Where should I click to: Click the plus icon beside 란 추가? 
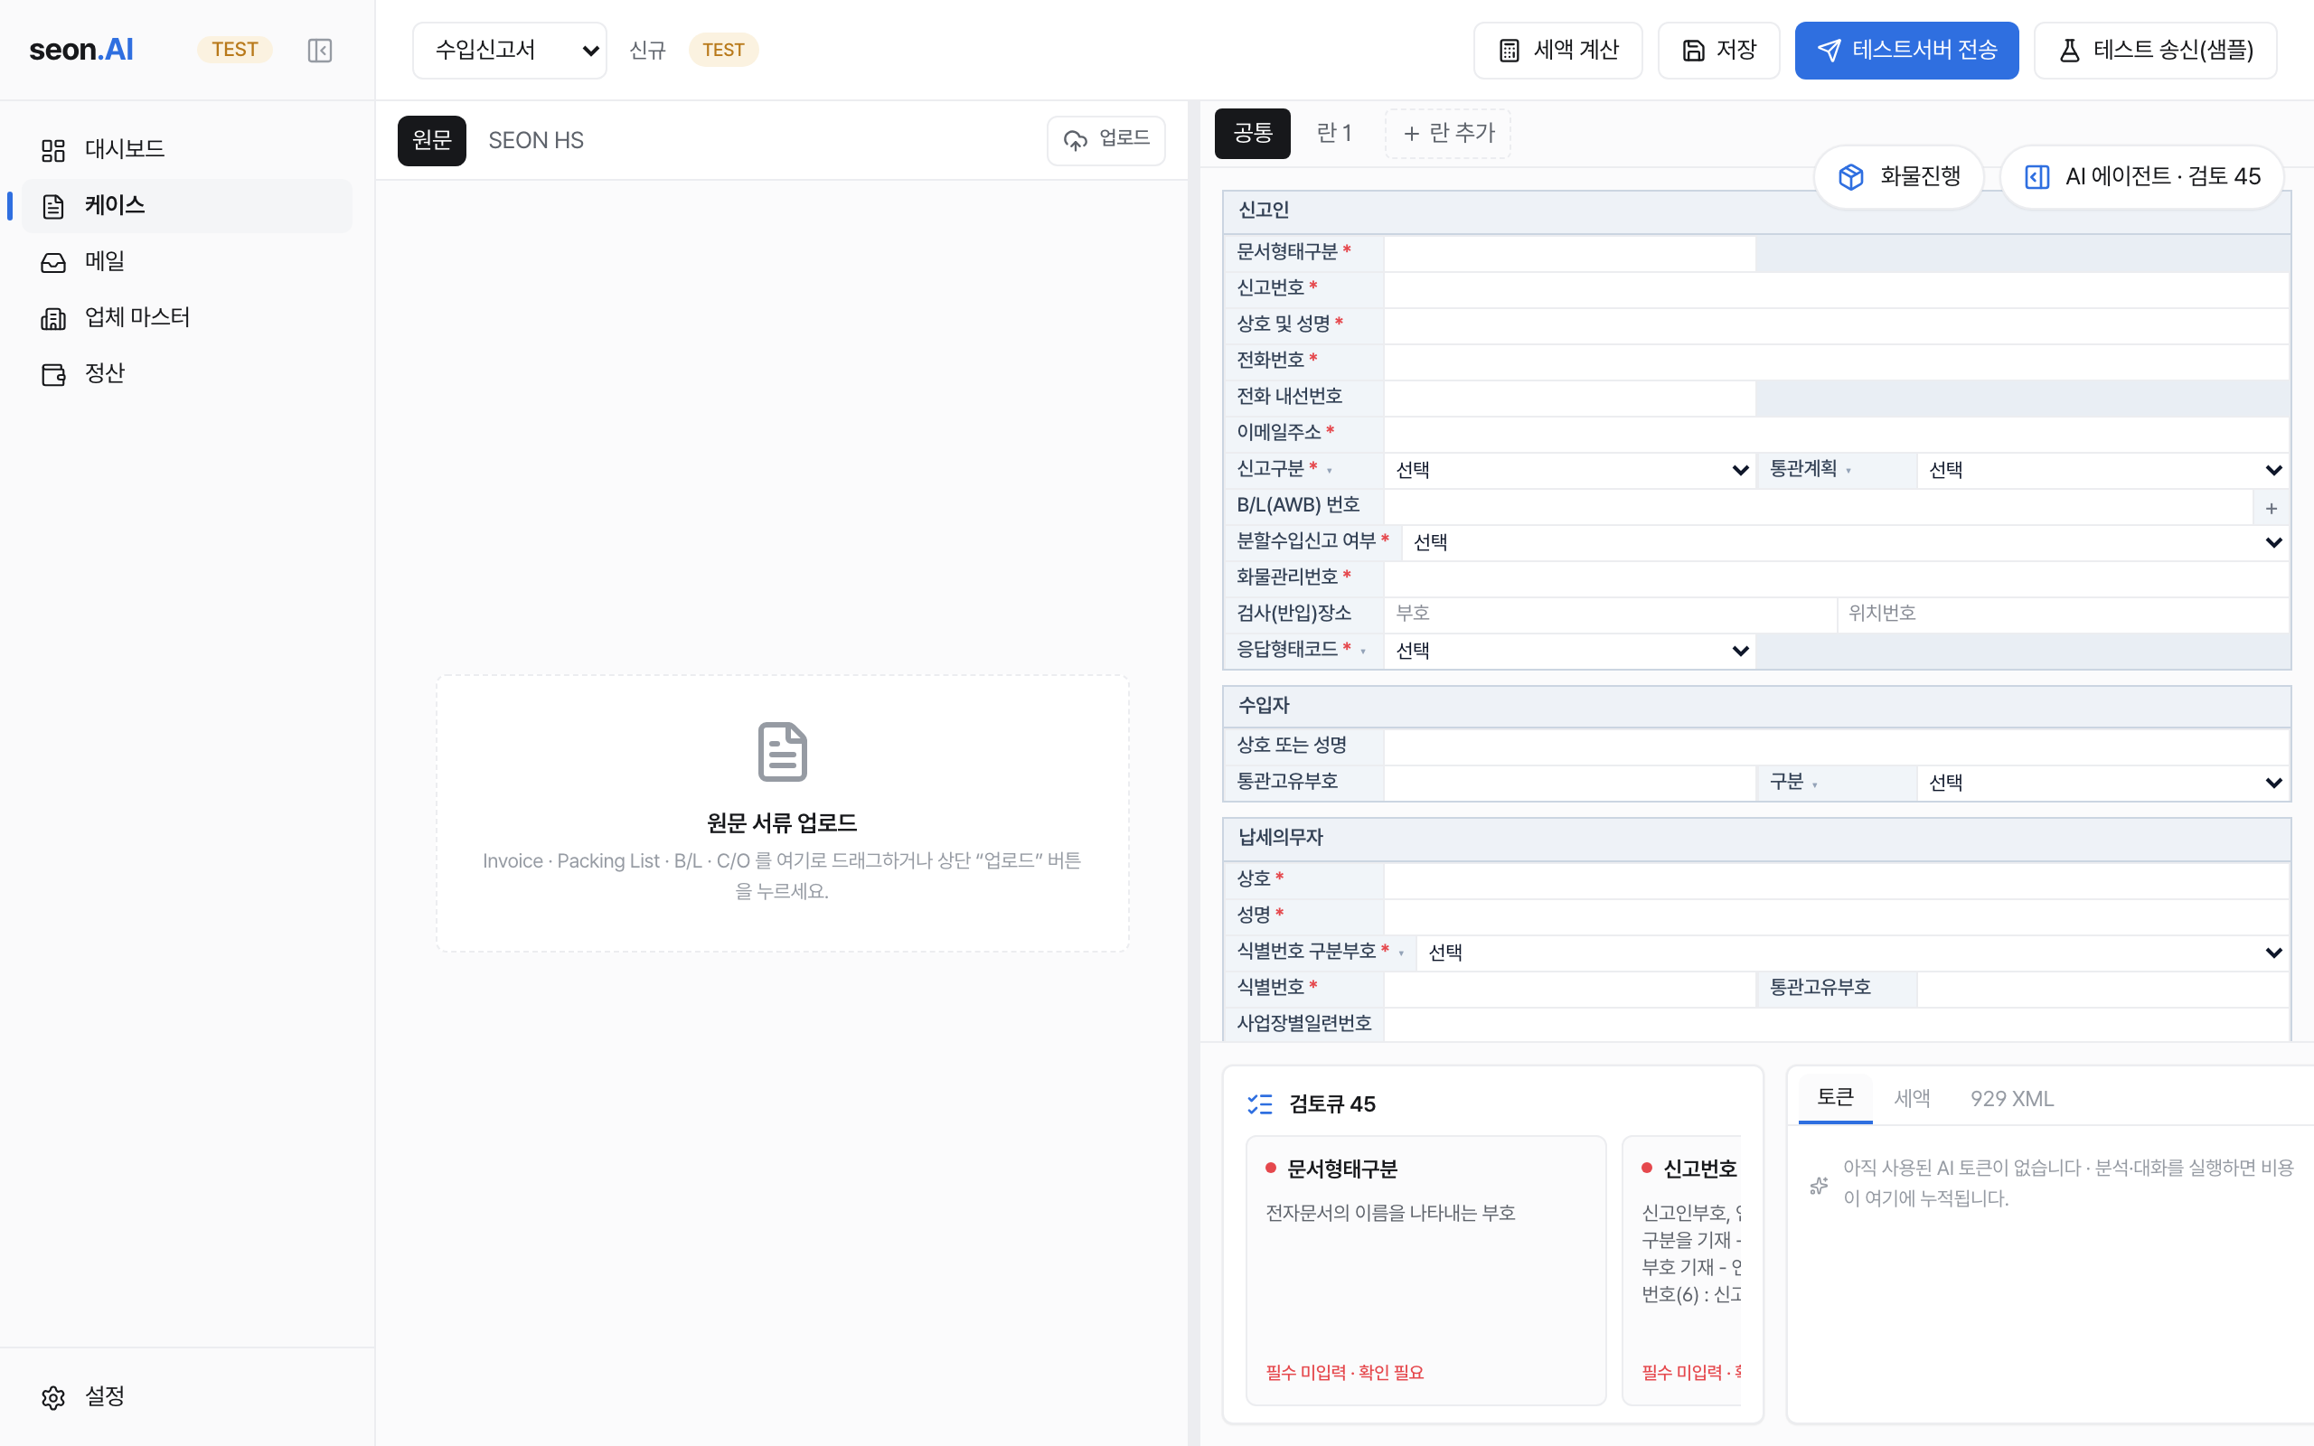(1410, 134)
